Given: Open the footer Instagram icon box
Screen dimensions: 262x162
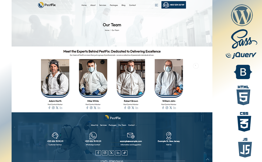Looking at the screenshot, I should tap(105, 153).
